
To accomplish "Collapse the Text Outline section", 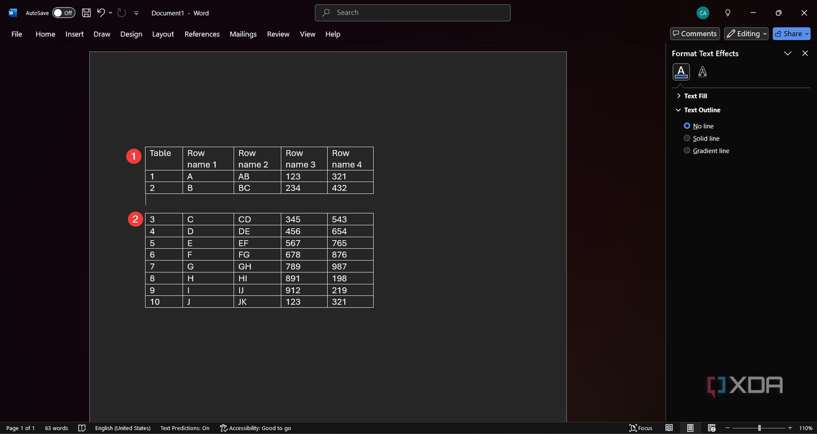I will 698,110.
